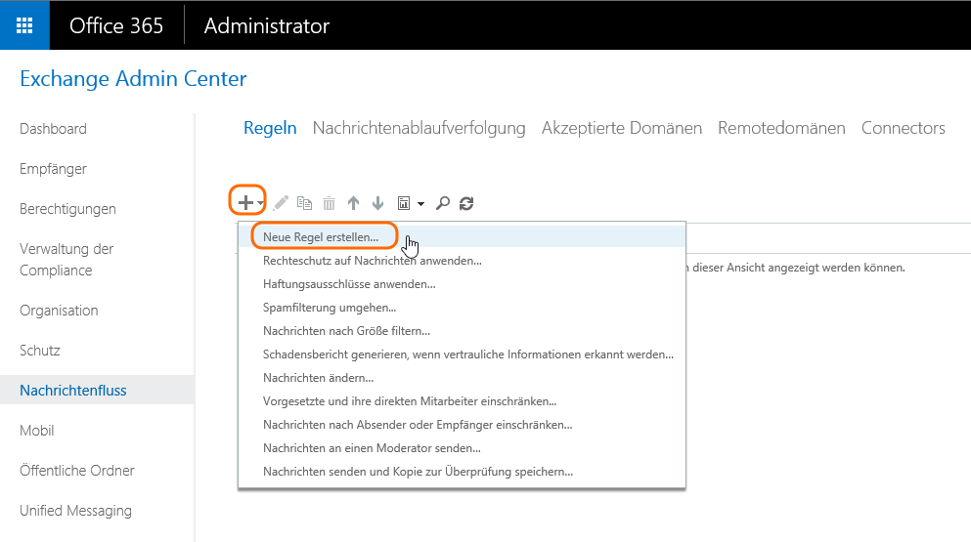Click the plus icon to add rule
Viewport: 971px width, 542px height.
point(245,203)
